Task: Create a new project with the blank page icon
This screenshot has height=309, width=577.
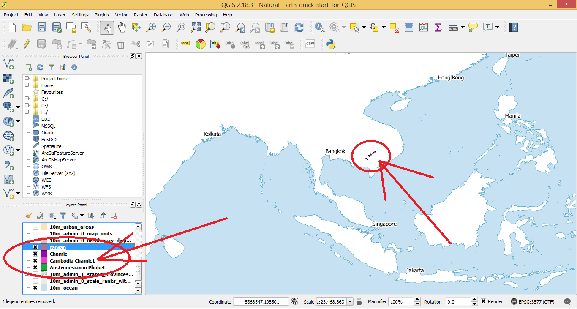Action: 12,27
